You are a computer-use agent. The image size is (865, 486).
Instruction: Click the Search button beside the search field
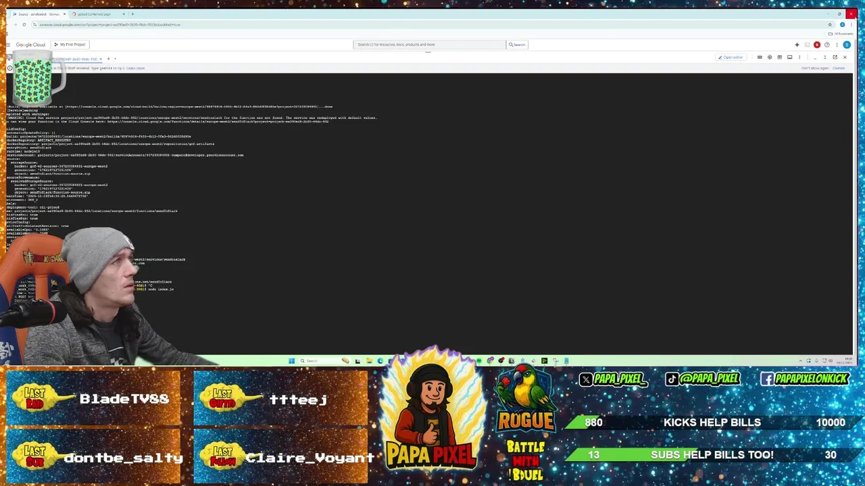click(517, 45)
